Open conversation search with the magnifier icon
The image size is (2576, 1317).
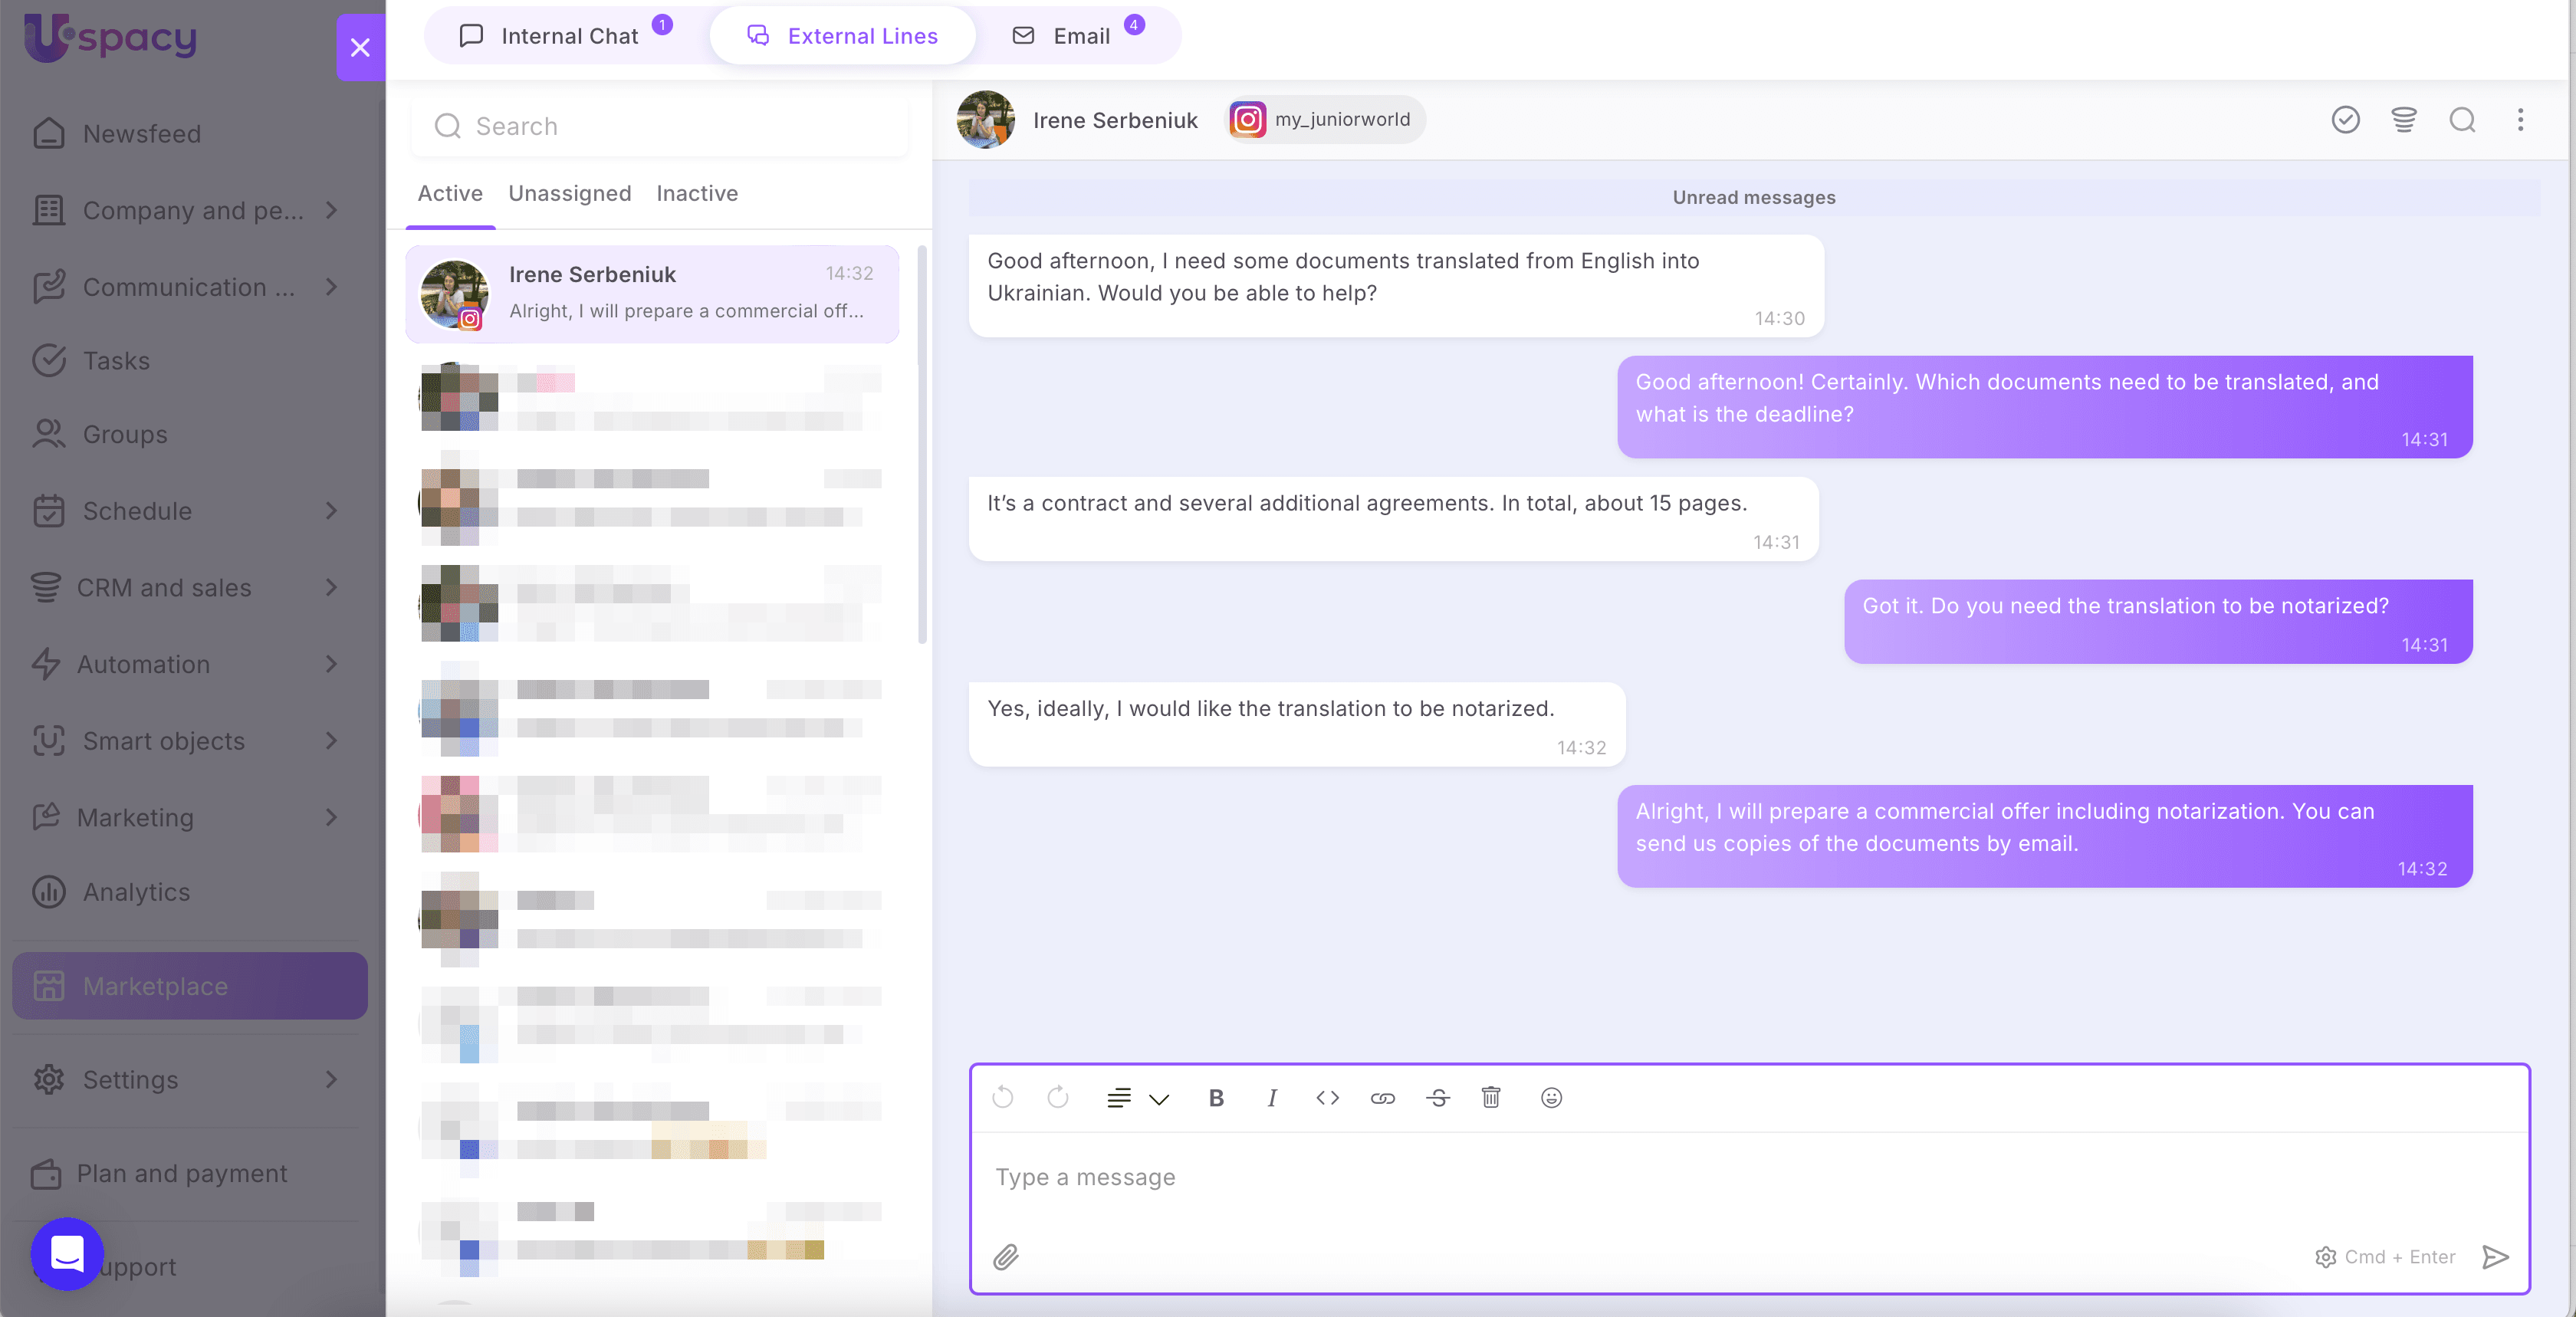coord(2462,120)
